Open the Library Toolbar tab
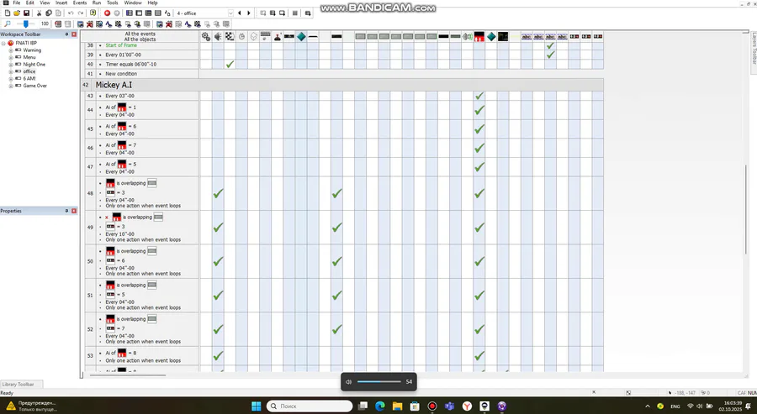This screenshot has height=414, width=757. (21, 384)
